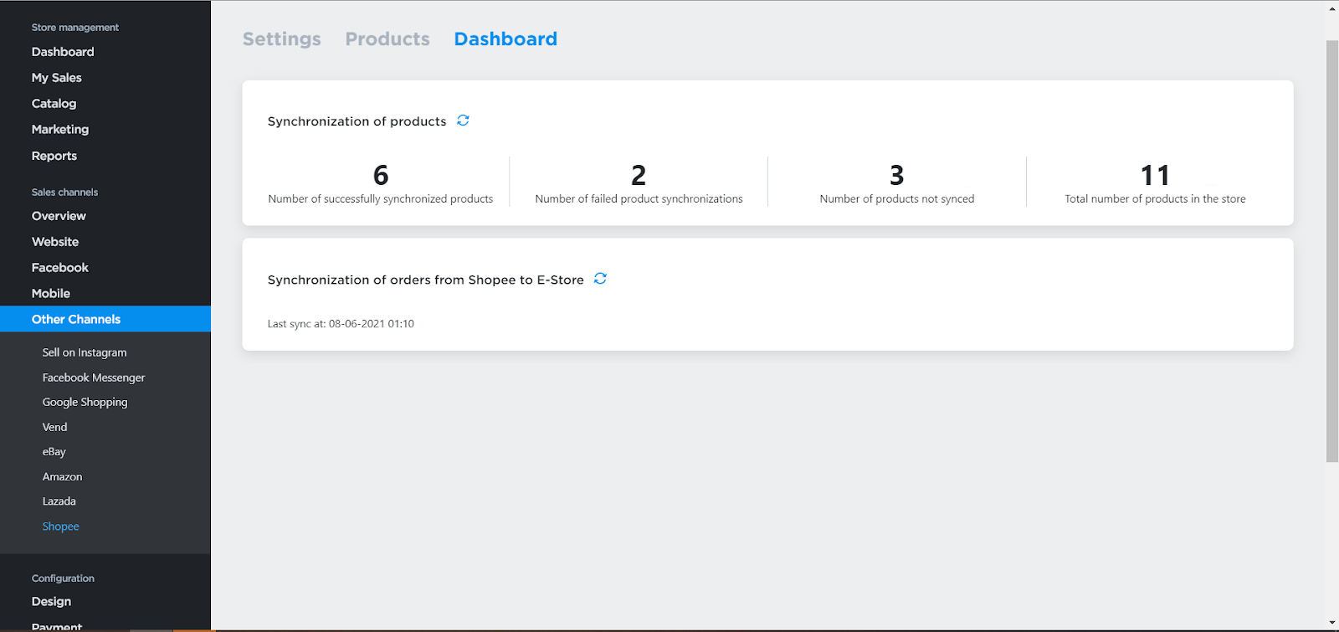Open the Lazada channel
The height and width of the screenshot is (632, 1339).
click(59, 501)
